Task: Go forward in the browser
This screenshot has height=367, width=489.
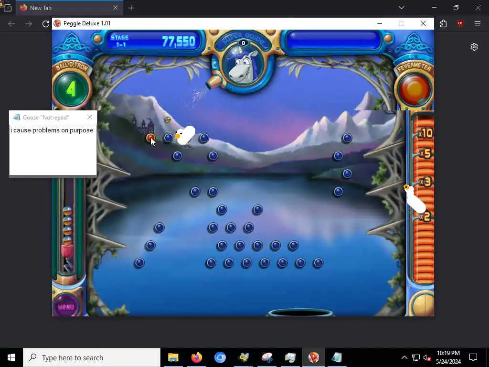Action: (x=29, y=24)
